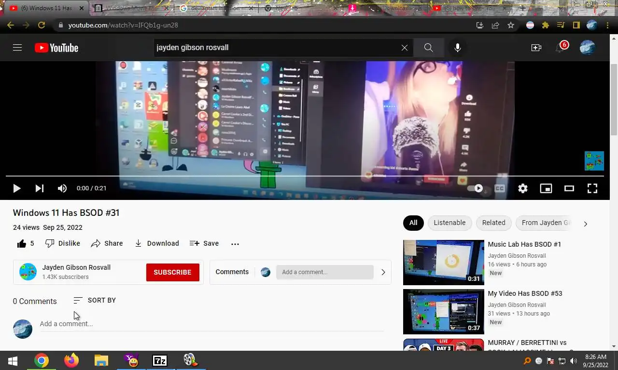This screenshot has width=618, height=370.
Task: Show more filter chips with right arrow
Action: pos(585,224)
